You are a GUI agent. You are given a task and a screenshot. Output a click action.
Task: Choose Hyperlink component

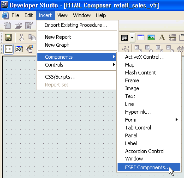[149, 112]
